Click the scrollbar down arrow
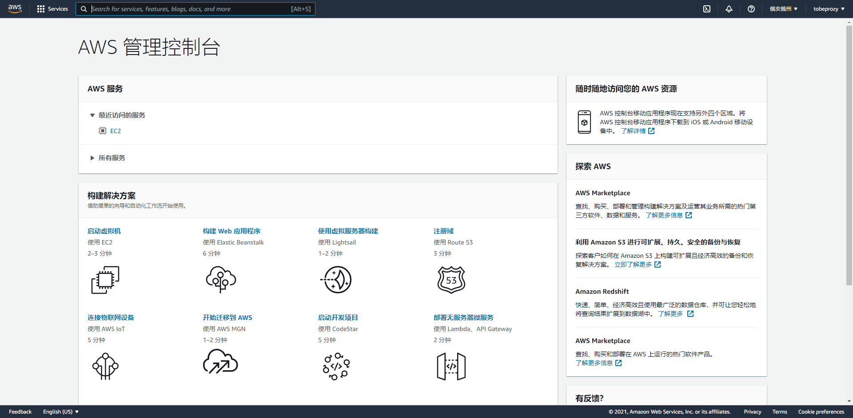This screenshot has width=853, height=418. 849,401
